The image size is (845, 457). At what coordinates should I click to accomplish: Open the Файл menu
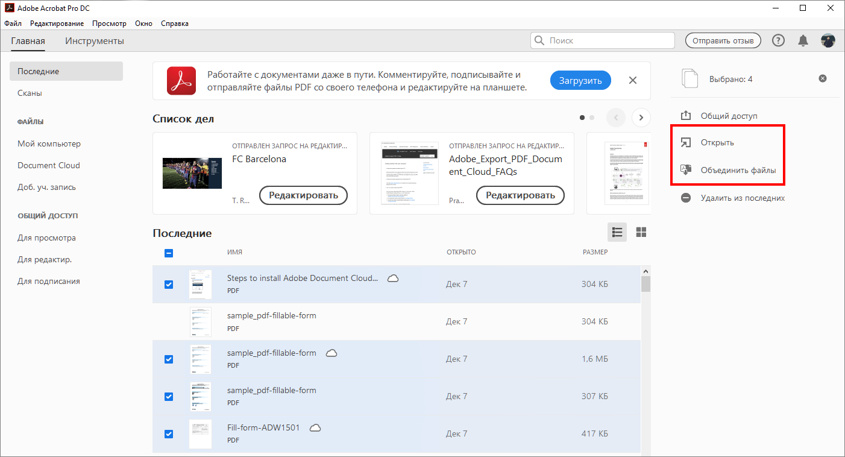click(x=13, y=24)
